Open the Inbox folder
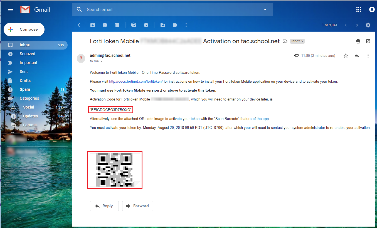 (34, 45)
